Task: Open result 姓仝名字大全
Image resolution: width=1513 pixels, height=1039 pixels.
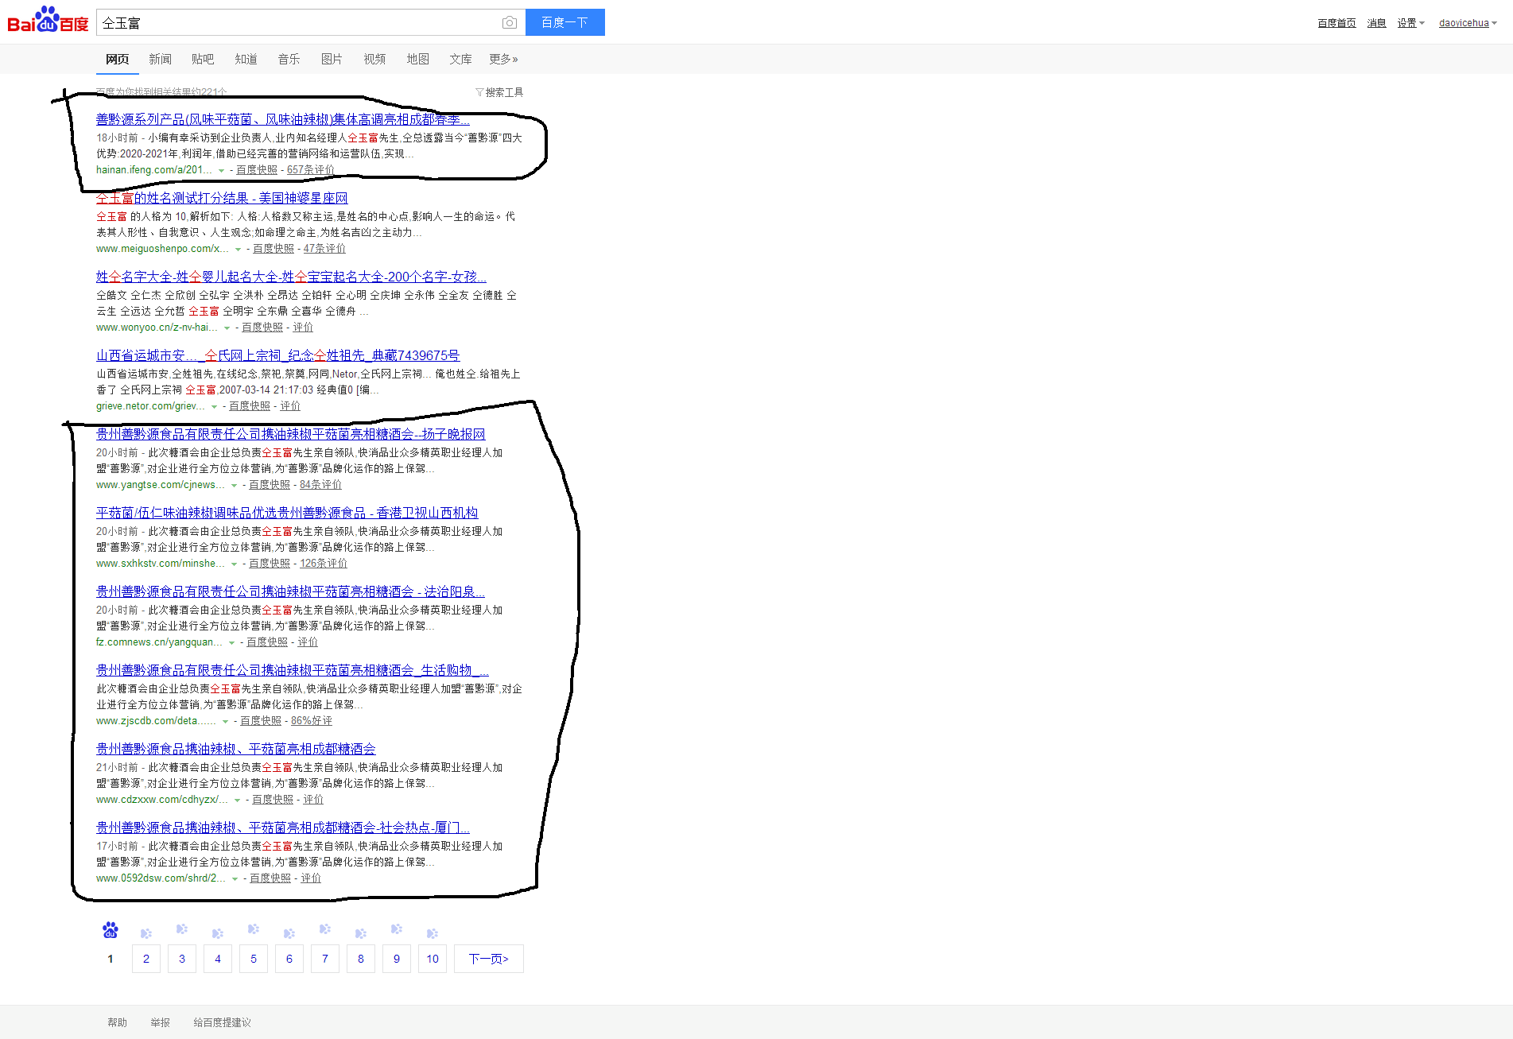Action: click(291, 277)
